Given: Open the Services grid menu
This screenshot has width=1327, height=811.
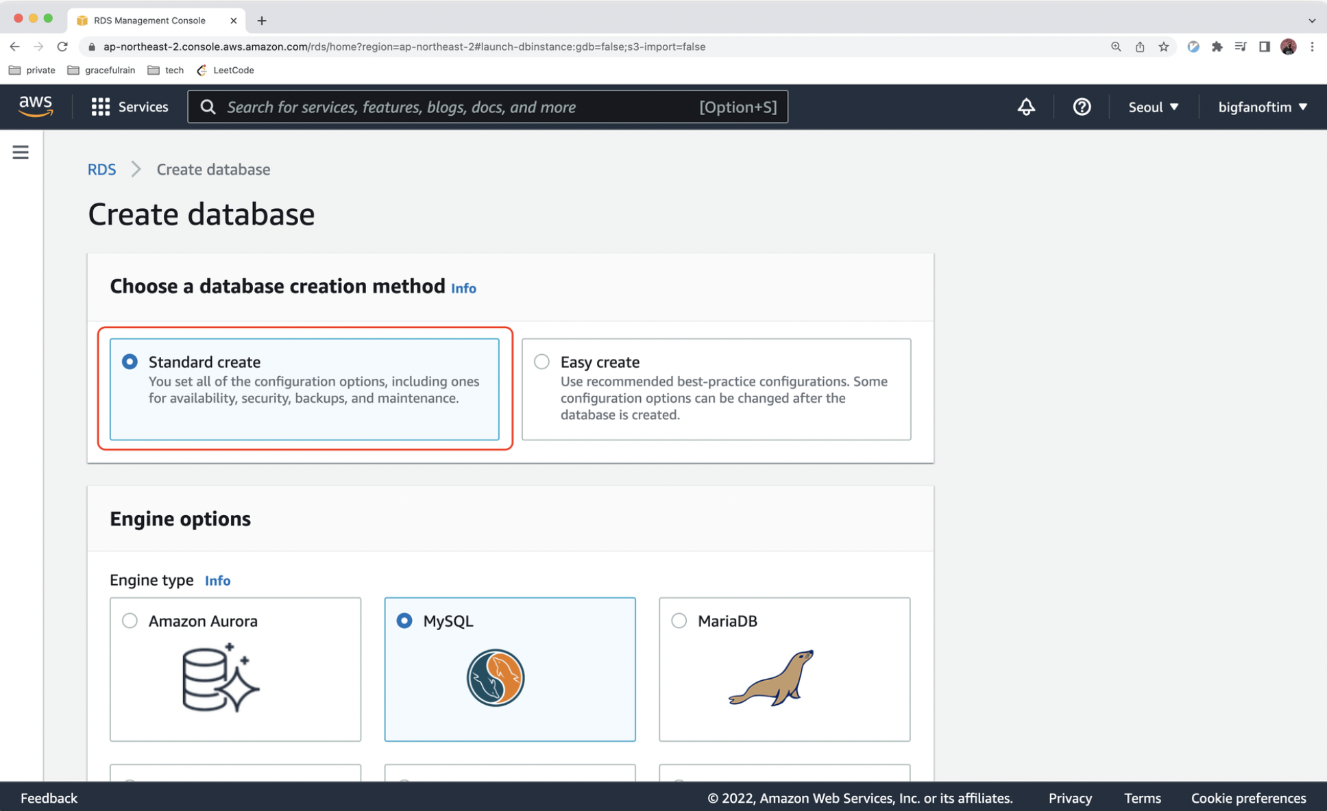Looking at the screenshot, I should 130,107.
